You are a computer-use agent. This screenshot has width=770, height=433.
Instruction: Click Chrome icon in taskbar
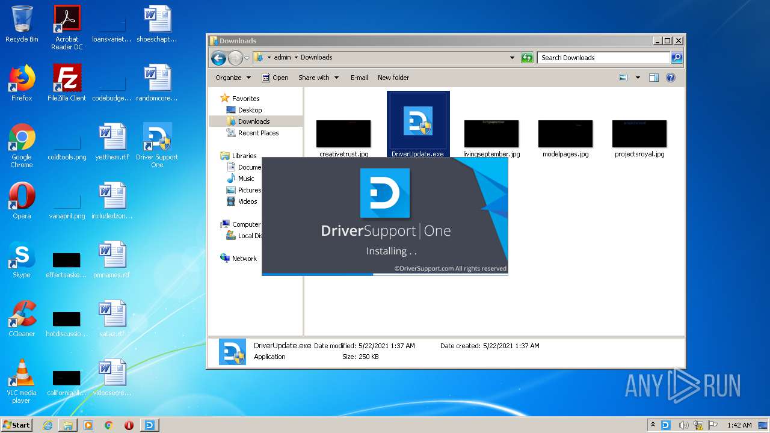click(108, 425)
